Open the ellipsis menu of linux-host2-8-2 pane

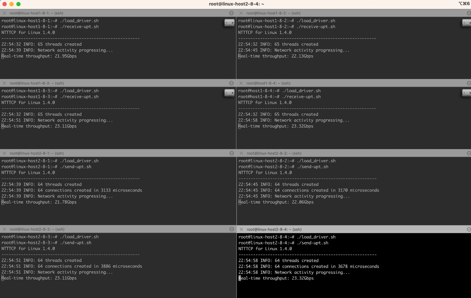(469, 153)
